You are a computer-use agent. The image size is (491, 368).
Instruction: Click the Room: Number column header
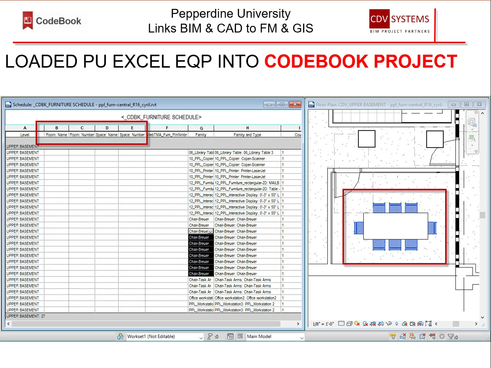(82, 135)
